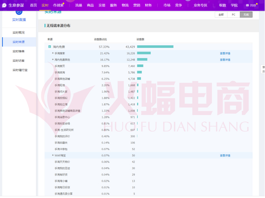The image size is (265, 198).
Task: Collapse the 淘内免费 source group
Action: (x=49, y=47)
